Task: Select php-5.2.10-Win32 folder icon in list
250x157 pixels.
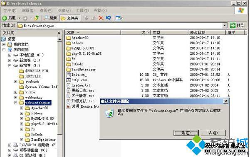Action: pos(69,54)
